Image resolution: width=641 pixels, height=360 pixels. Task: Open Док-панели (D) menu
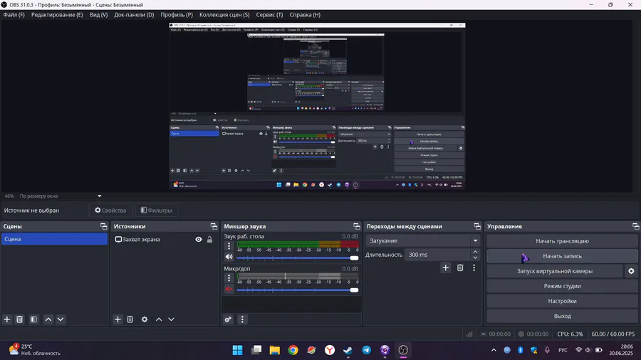coord(134,15)
